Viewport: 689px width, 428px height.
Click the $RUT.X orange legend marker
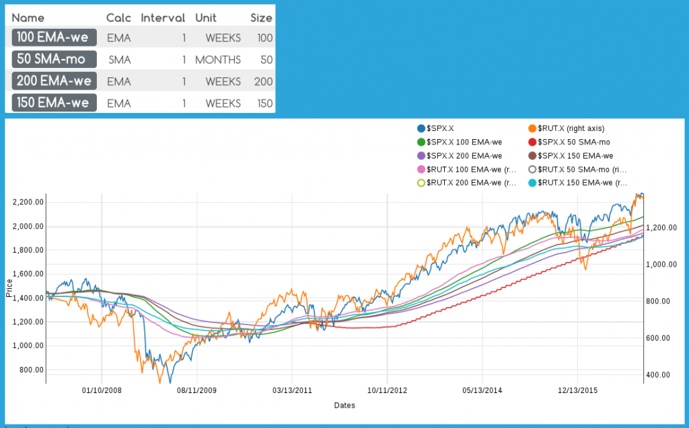(532, 128)
